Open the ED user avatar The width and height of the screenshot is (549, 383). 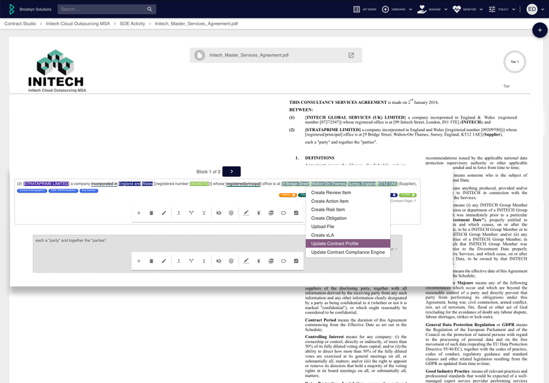(x=532, y=9)
